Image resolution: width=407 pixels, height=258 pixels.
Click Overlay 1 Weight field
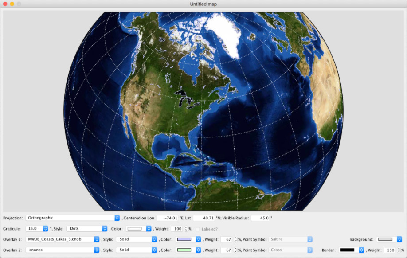coord(227,239)
